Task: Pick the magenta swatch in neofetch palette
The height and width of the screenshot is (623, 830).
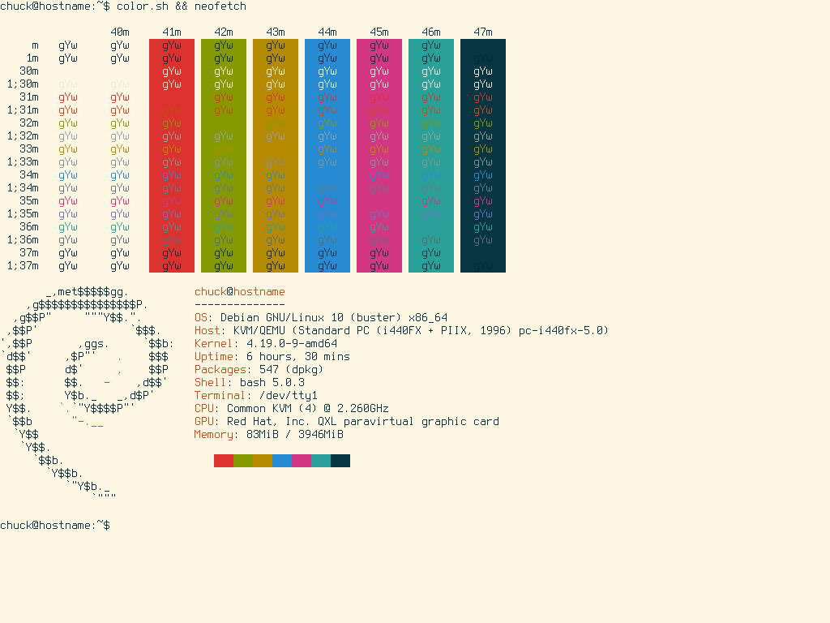Action: [x=302, y=461]
